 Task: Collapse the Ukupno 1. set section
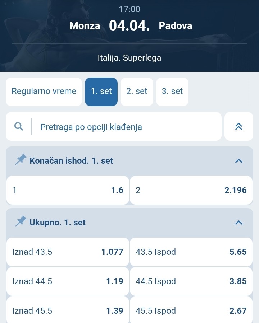[x=238, y=223]
